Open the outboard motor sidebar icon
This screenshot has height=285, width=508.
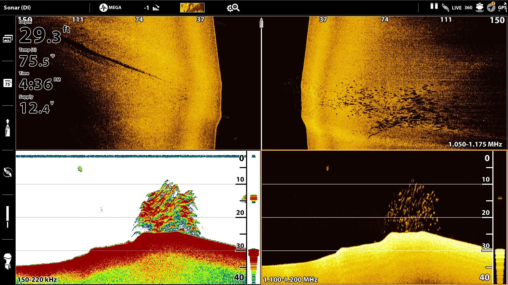pos(8,261)
